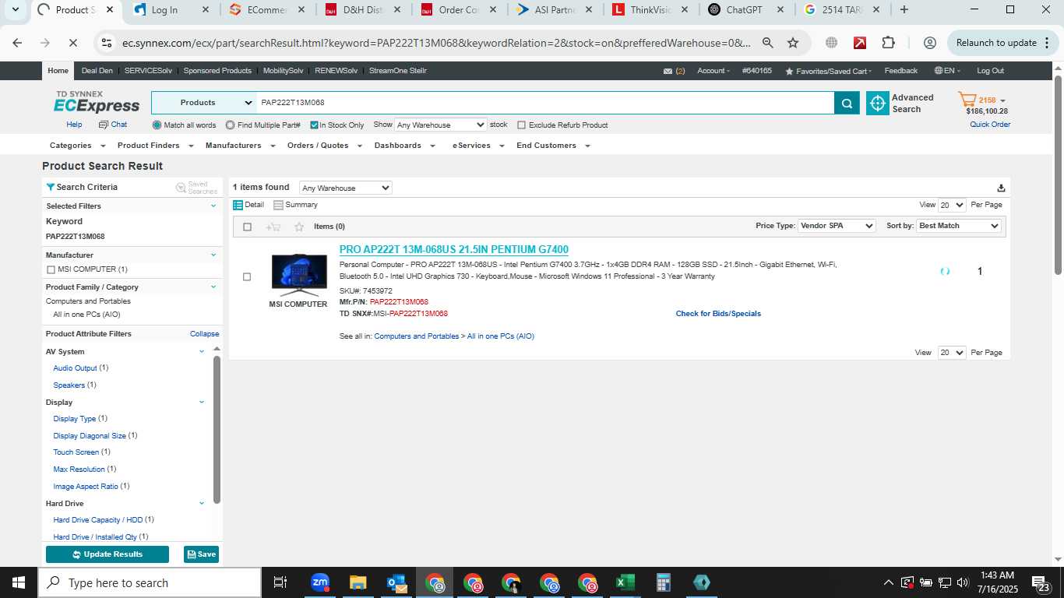This screenshot has width=1064, height=598.
Task: Export results with download icon
Action: 1001,188
